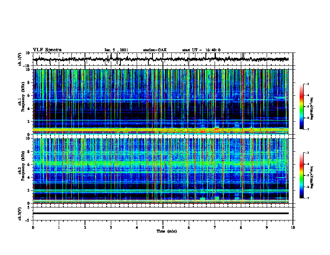Click the '5' tick on ch.3(V) axis

pyautogui.click(x=29, y=207)
